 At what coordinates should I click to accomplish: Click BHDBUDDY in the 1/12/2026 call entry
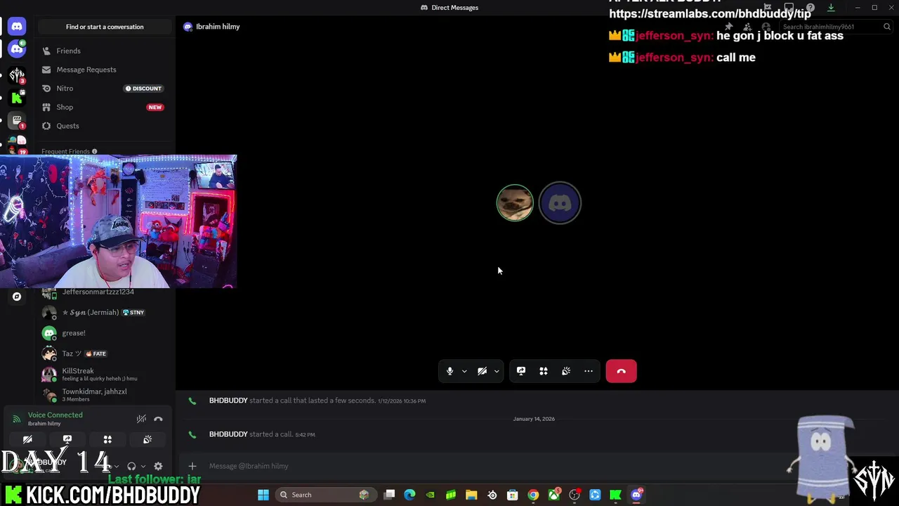coord(228,401)
